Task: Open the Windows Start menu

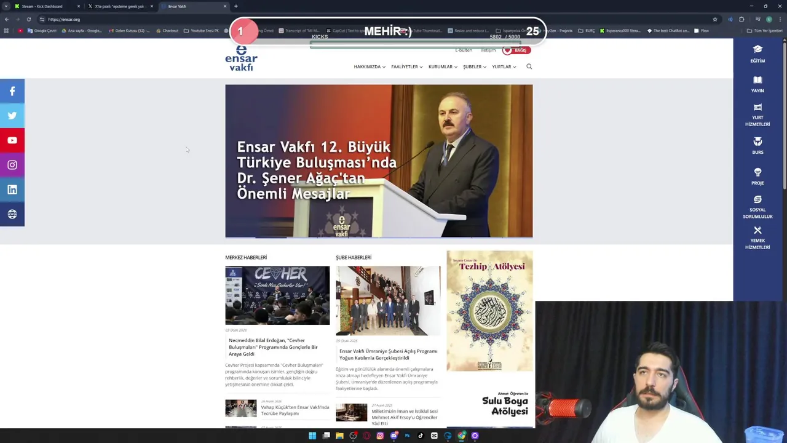Action: pyautogui.click(x=312, y=436)
